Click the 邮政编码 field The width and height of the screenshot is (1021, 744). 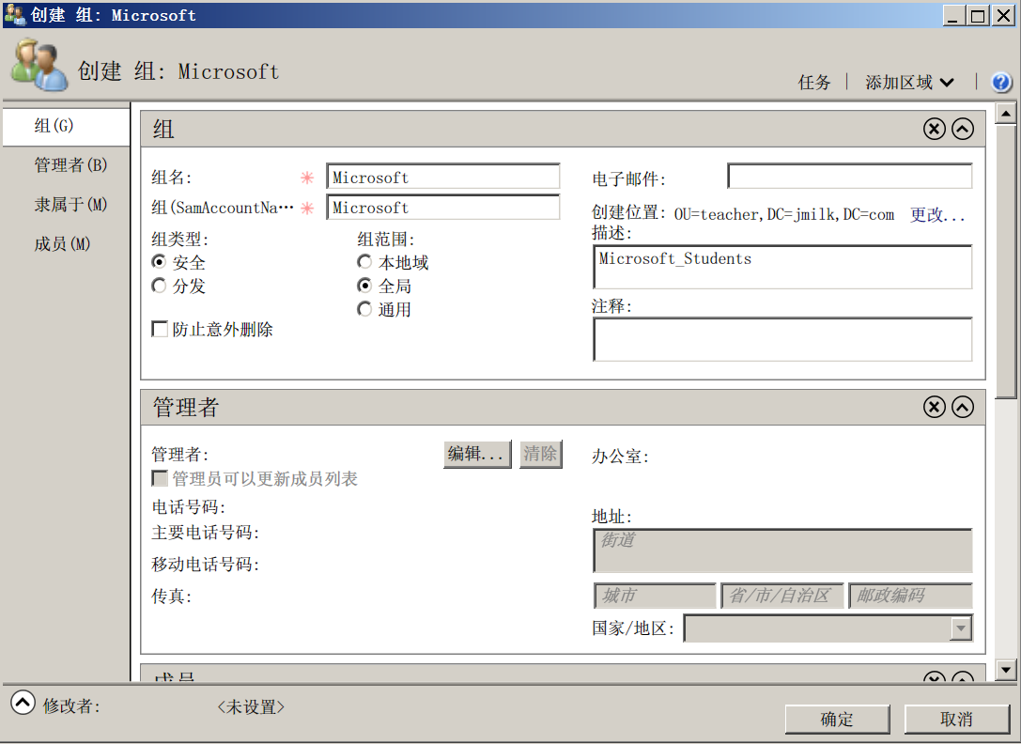point(910,596)
